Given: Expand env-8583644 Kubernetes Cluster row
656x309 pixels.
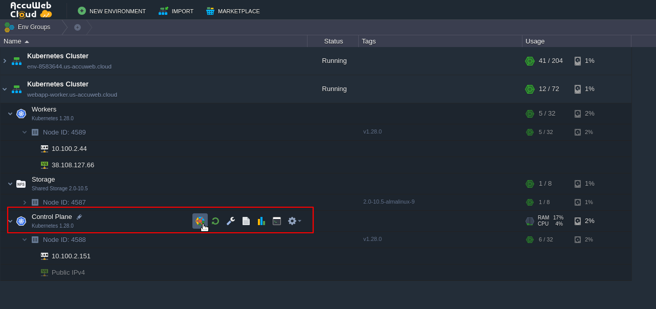Looking at the screenshot, I should click(5, 61).
